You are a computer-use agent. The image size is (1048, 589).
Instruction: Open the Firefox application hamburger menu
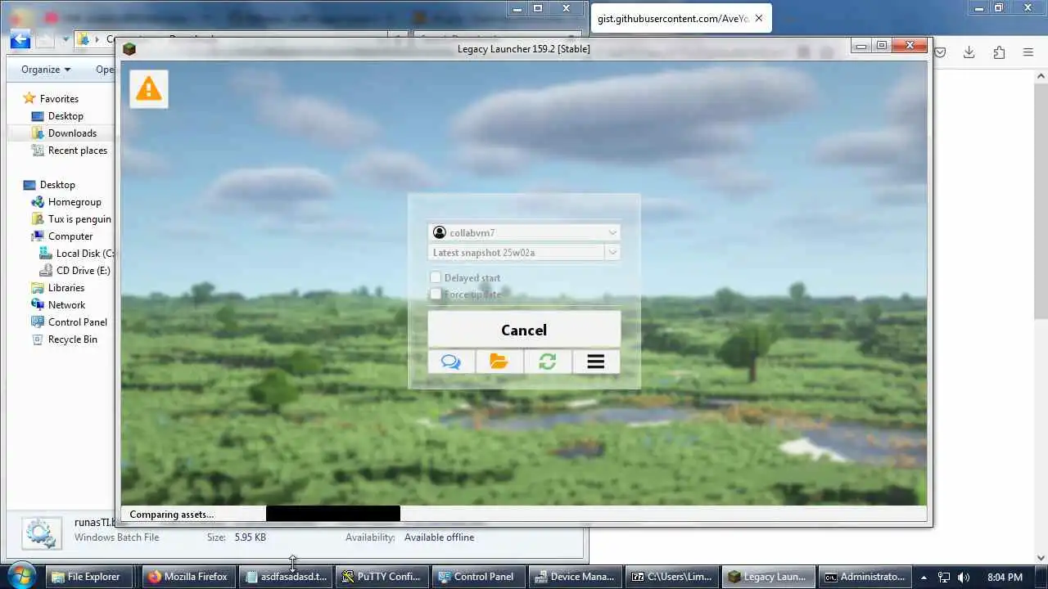point(1028,52)
